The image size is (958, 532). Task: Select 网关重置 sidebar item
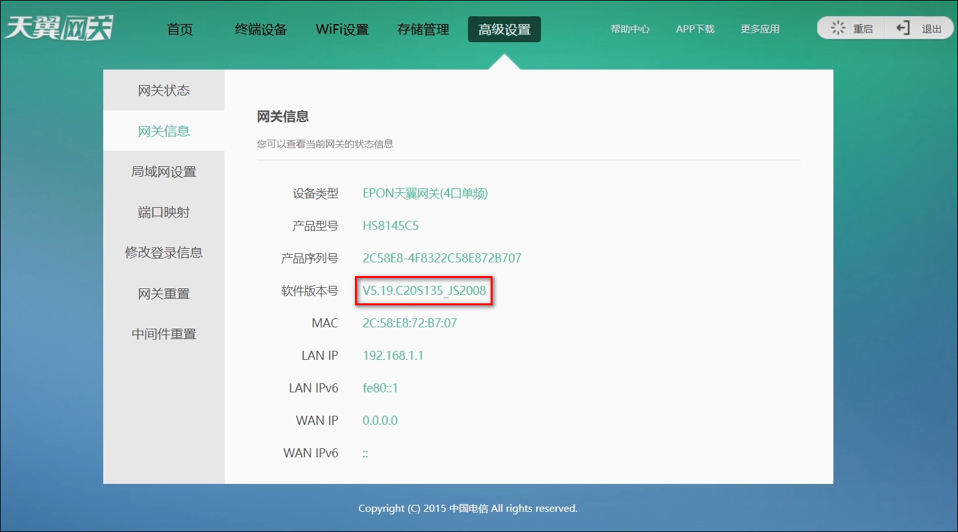164,294
